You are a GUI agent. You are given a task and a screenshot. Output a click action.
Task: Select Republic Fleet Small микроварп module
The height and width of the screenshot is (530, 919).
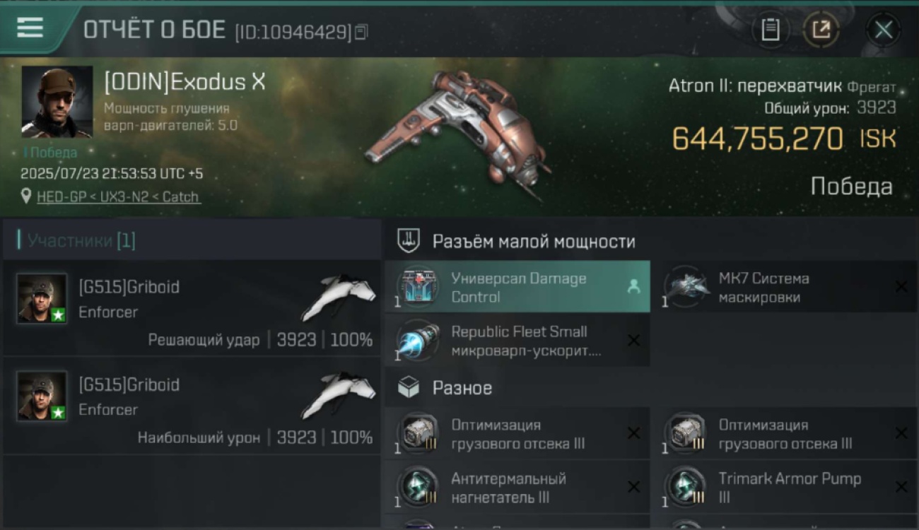517,341
